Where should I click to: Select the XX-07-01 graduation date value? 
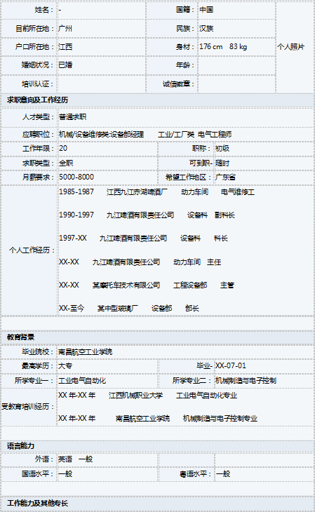tap(231, 366)
